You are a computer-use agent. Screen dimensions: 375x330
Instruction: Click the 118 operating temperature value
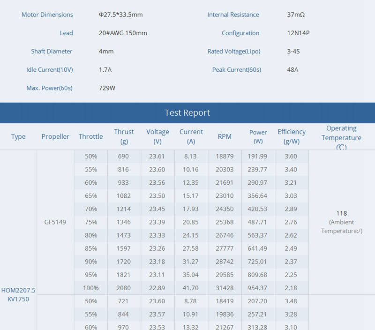(341, 213)
